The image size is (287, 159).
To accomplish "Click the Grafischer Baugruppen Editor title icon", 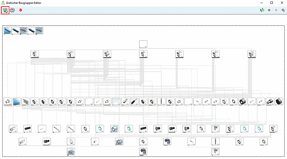I will click(x=3, y=3).
